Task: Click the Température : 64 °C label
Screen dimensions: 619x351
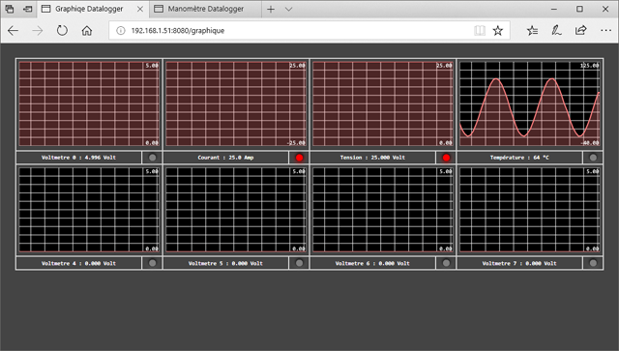Action: tap(519, 158)
